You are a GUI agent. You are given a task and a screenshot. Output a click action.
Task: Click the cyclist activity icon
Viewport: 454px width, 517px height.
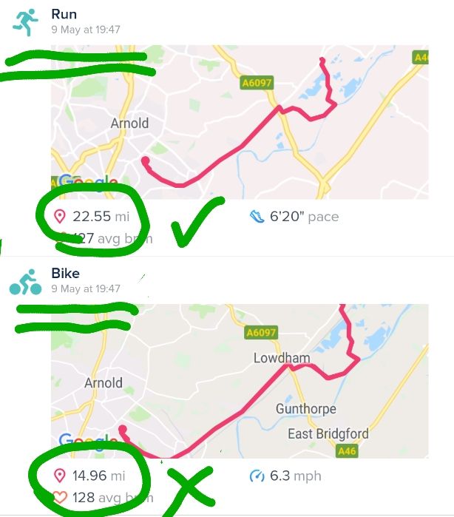click(x=24, y=282)
